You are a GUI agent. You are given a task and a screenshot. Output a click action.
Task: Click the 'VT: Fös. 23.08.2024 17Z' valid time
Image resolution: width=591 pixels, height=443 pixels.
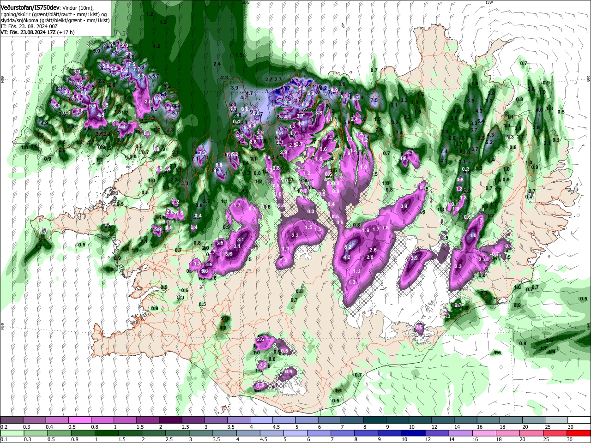28,32
